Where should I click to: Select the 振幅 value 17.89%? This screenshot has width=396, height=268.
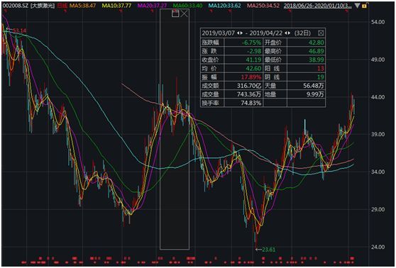click(251, 77)
